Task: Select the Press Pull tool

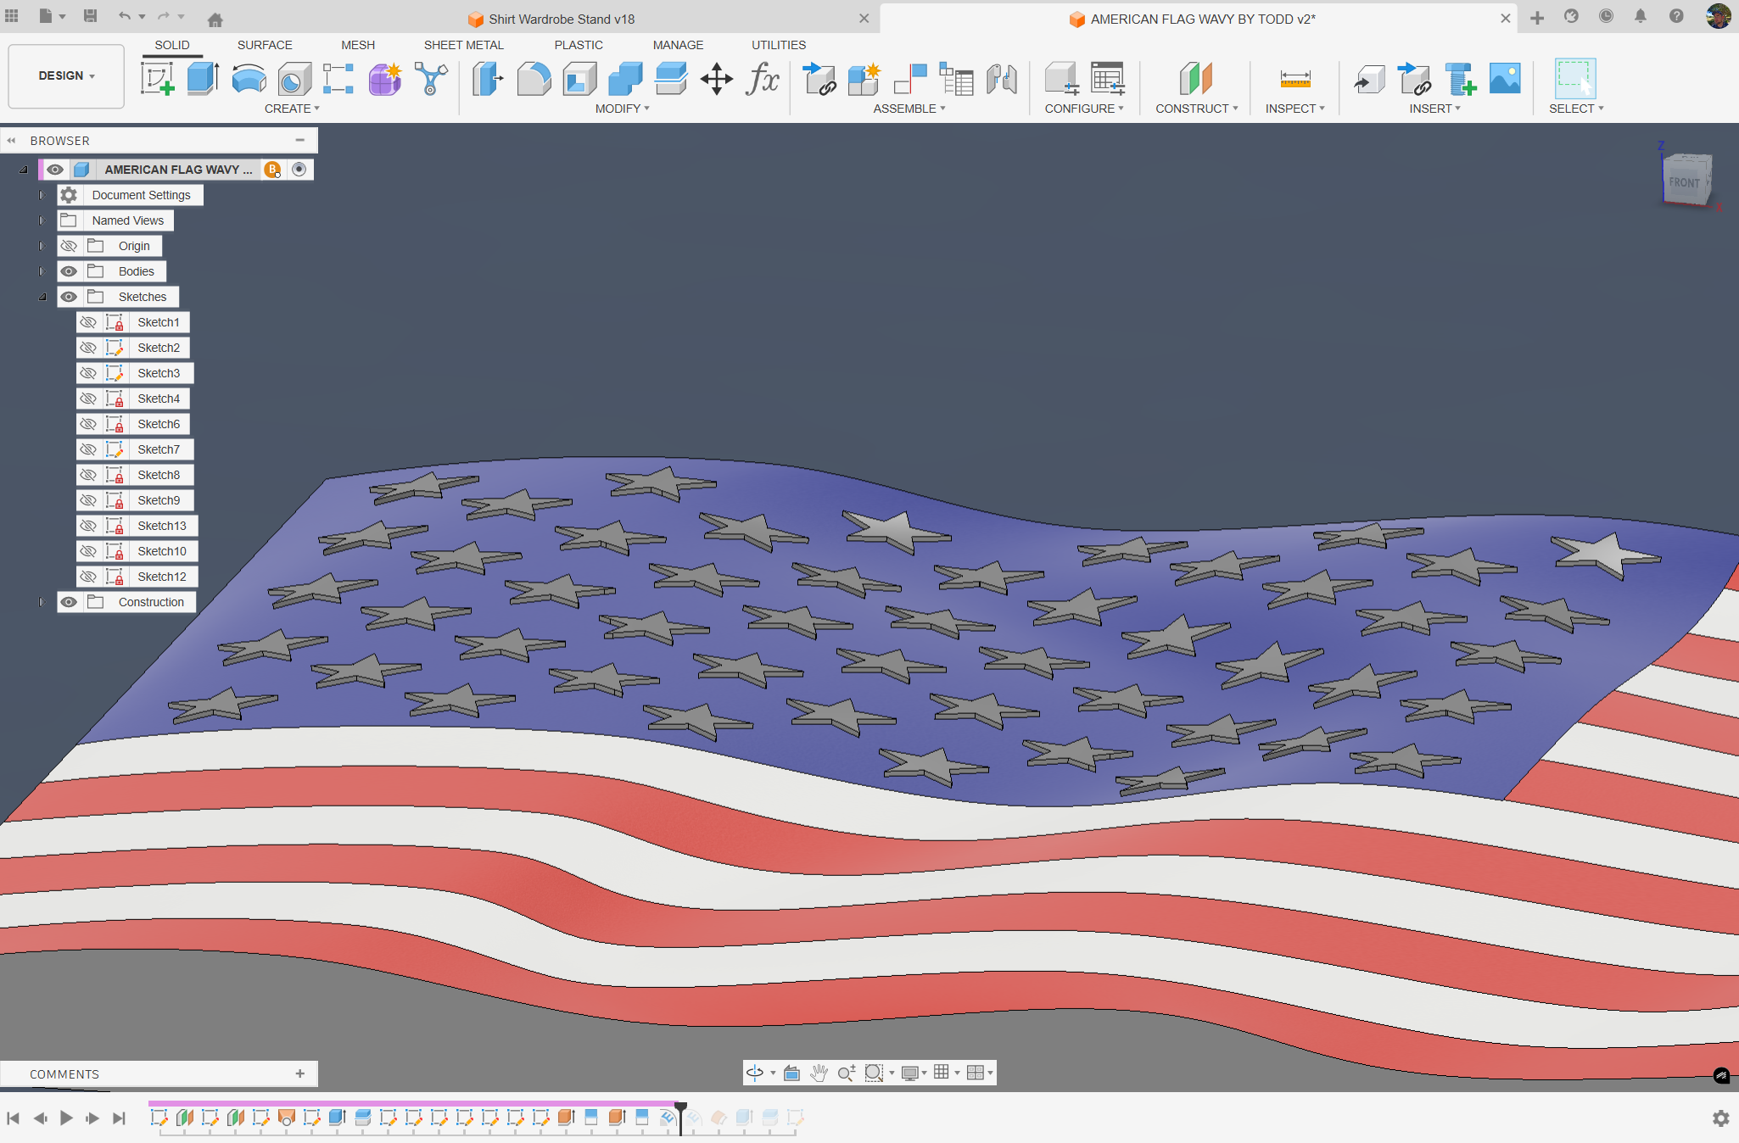Action: coord(488,79)
